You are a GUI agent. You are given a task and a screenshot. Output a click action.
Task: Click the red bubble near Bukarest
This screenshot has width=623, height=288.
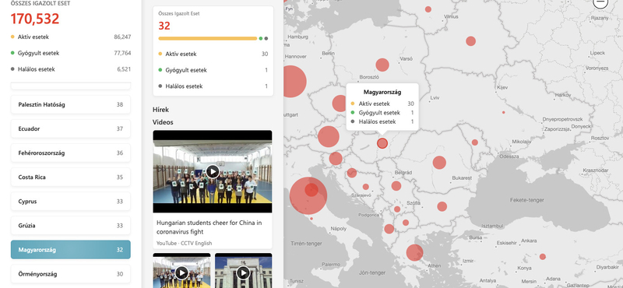[x=439, y=163]
